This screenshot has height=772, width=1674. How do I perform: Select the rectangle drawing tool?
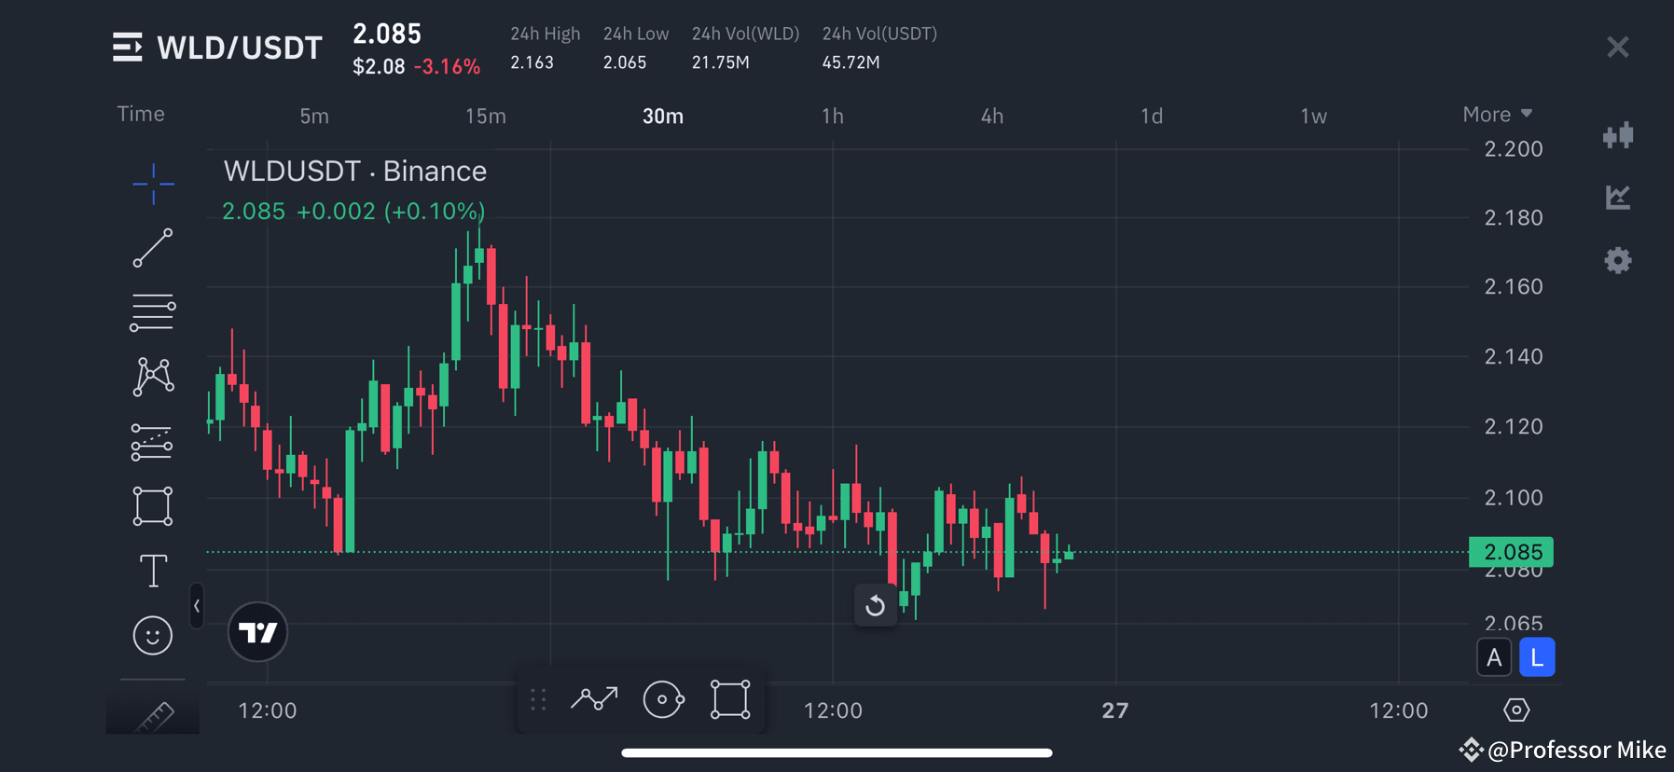coord(153,505)
